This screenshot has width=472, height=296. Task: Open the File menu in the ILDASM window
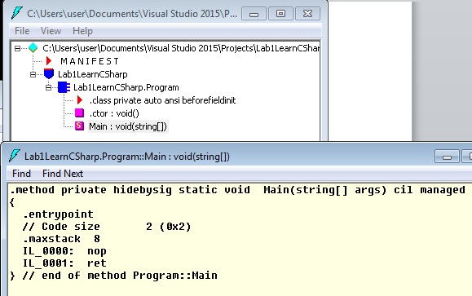[x=22, y=31]
